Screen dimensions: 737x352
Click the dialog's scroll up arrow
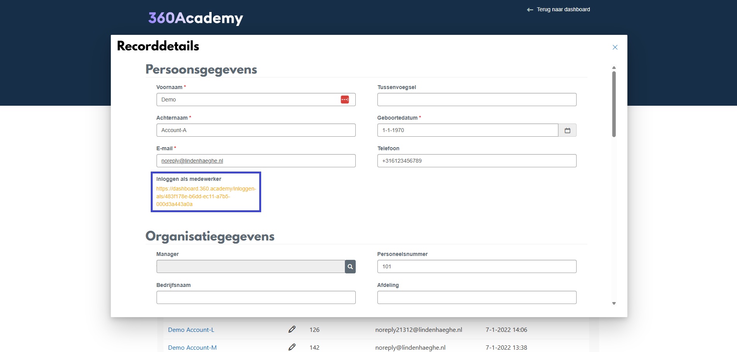tap(614, 68)
